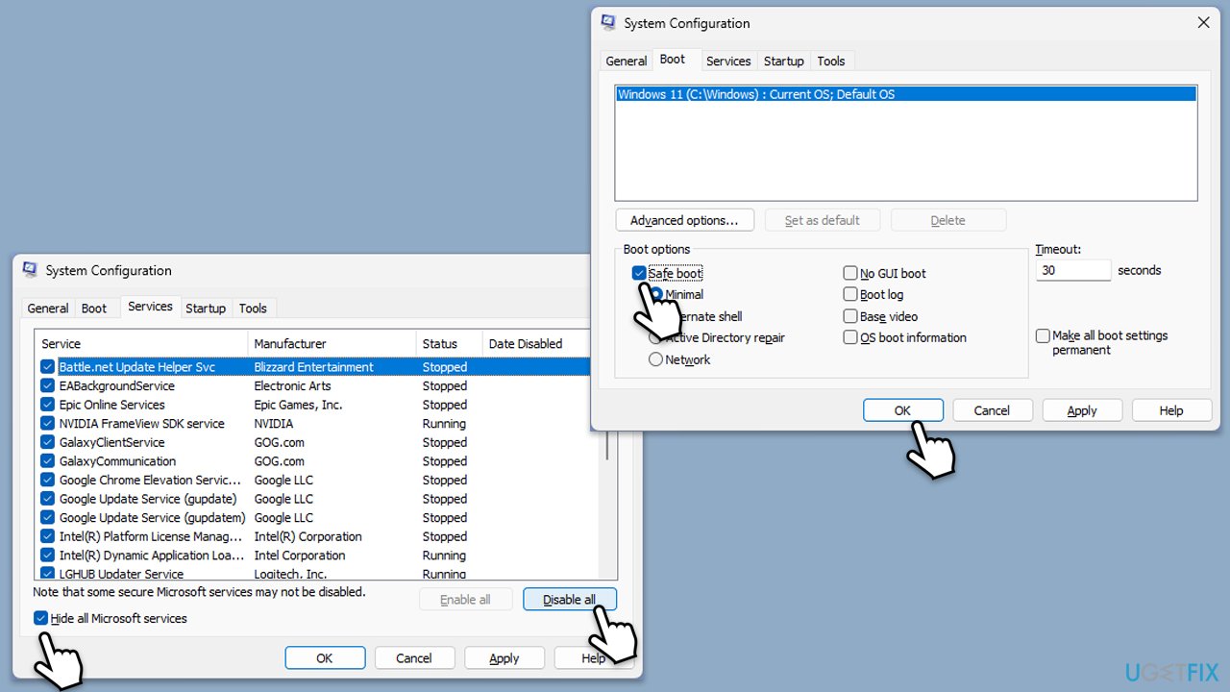The width and height of the screenshot is (1230, 692).
Task: Select the Minimal safe boot radio option
Action: tap(657, 294)
